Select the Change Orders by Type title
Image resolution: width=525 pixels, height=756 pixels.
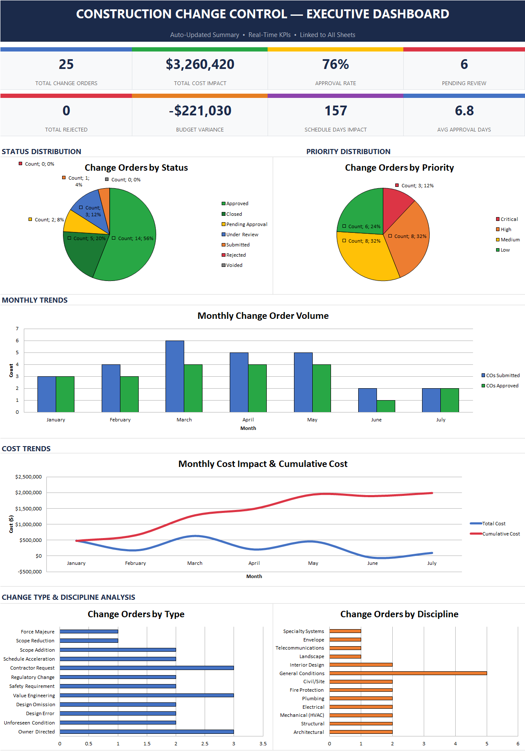click(136, 614)
